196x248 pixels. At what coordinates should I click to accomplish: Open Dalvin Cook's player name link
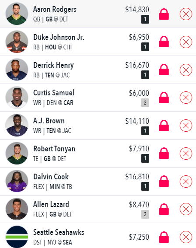51,177
